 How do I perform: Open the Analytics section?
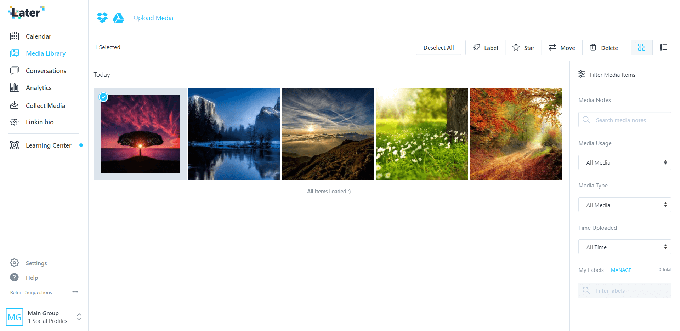(x=39, y=87)
